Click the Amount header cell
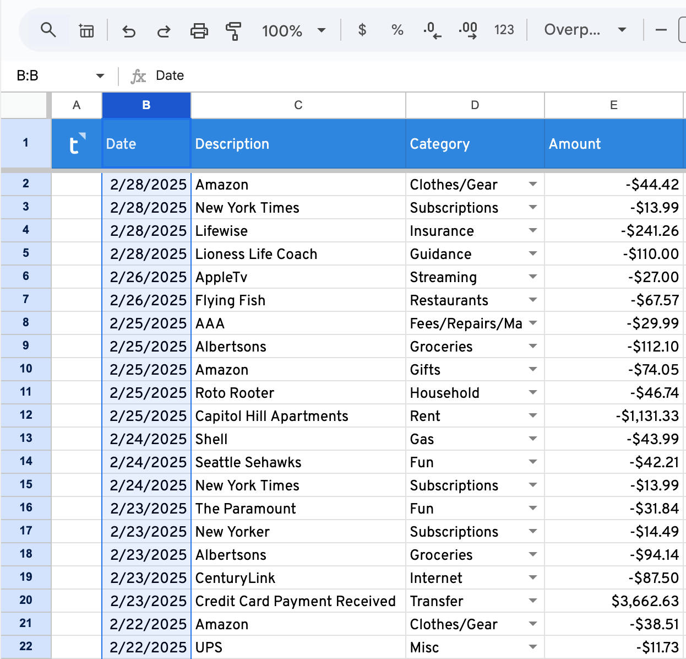Image resolution: width=686 pixels, height=659 pixels. (x=614, y=144)
